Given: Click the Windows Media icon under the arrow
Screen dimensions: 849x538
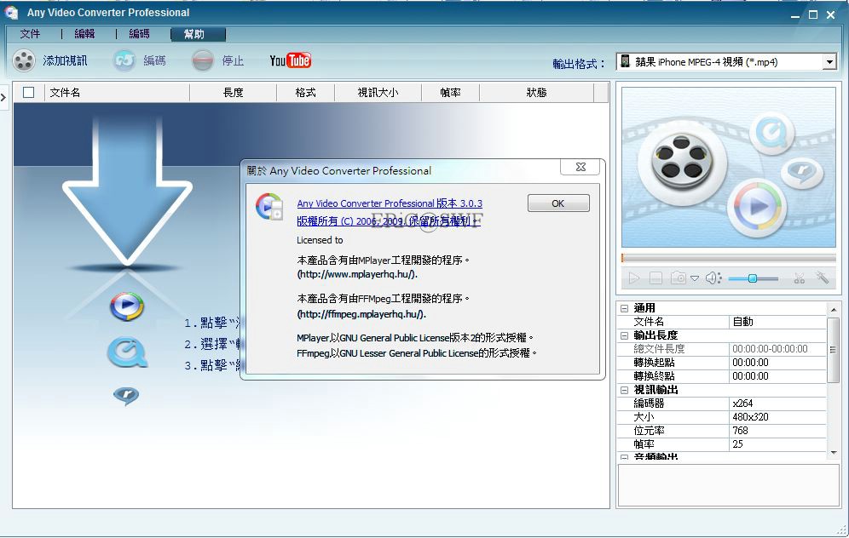Looking at the screenshot, I should [x=127, y=306].
